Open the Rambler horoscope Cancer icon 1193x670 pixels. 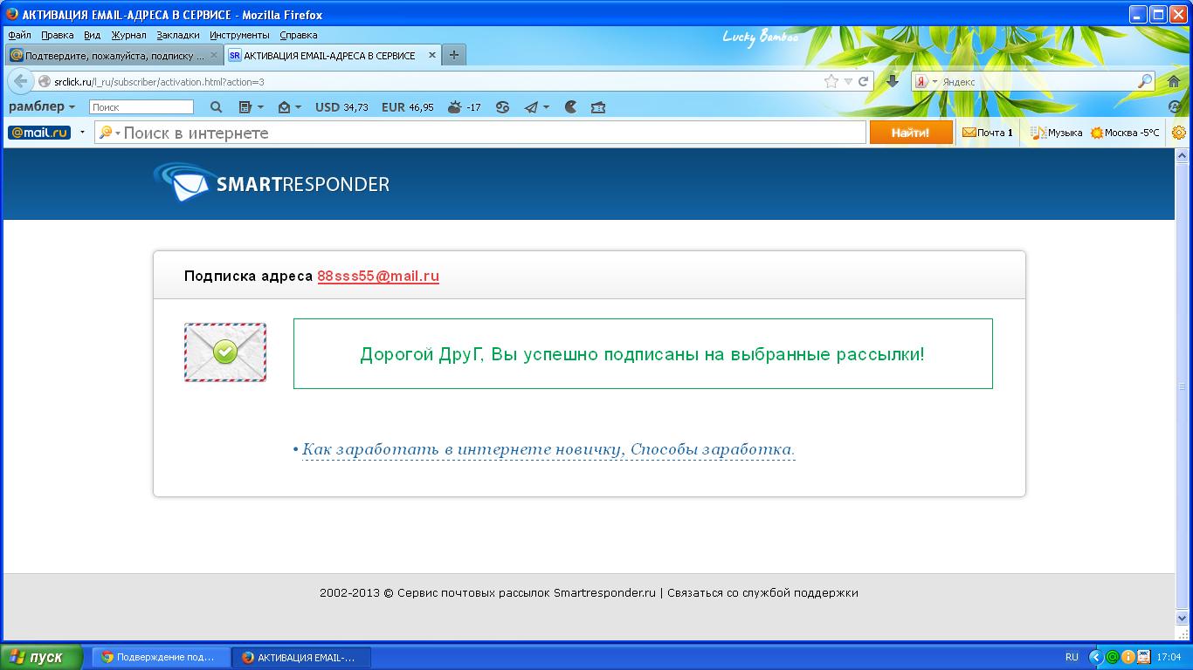[x=502, y=107]
